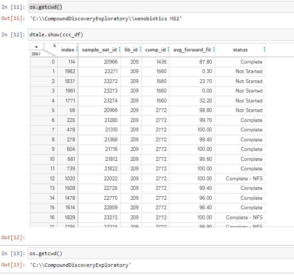The width and height of the screenshot is (294, 275).
Task: Click the dtale.show(ccc_df) code cell
Action: pyautogui.click(x=161, y=35)
